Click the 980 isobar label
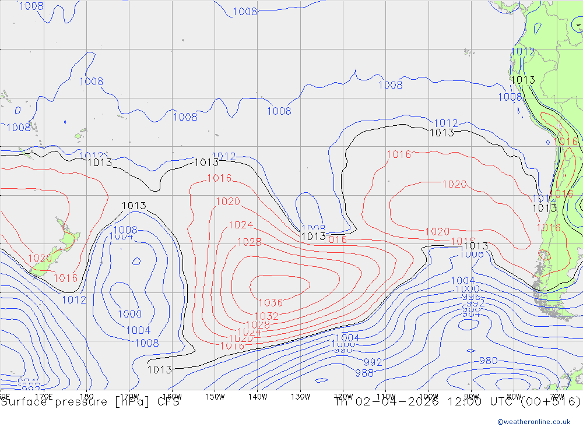 pos(488,361)
